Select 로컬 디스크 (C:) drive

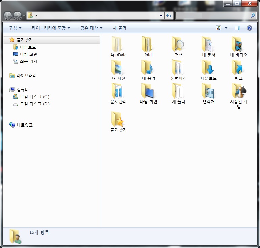tap(31, 97)
